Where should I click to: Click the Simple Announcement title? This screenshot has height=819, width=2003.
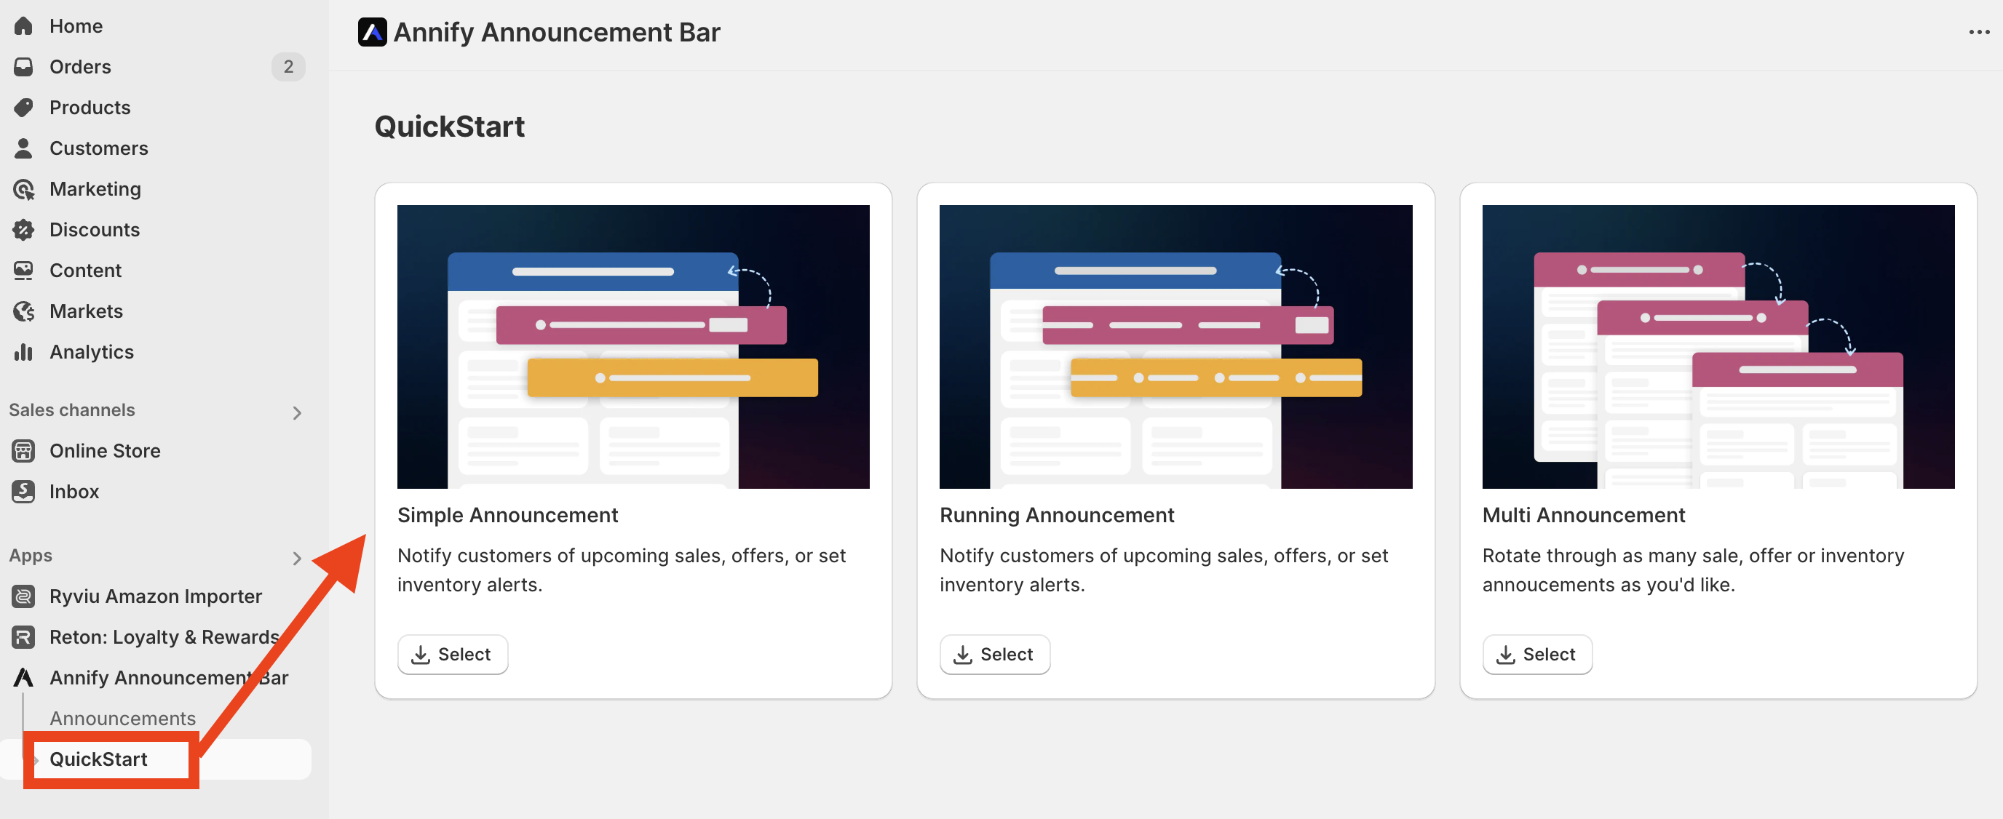coord(508,515)
